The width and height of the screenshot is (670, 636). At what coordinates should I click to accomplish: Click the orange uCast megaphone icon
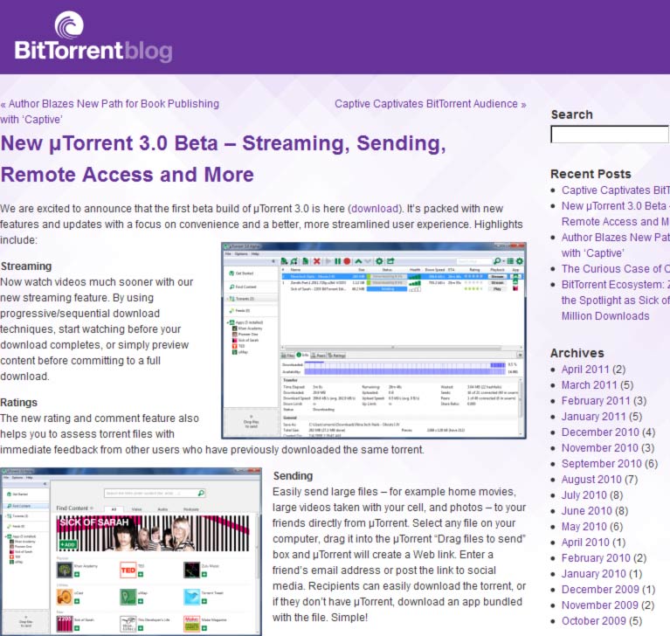click(65, 597)
